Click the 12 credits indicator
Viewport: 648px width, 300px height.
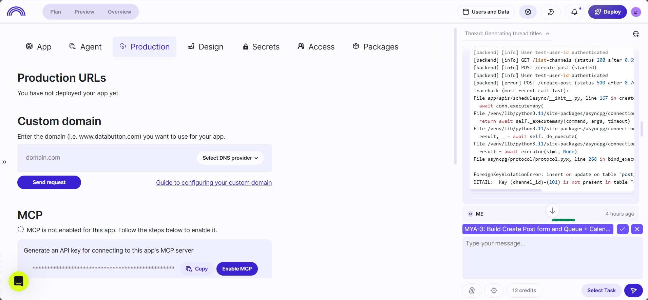pos(524,291)
